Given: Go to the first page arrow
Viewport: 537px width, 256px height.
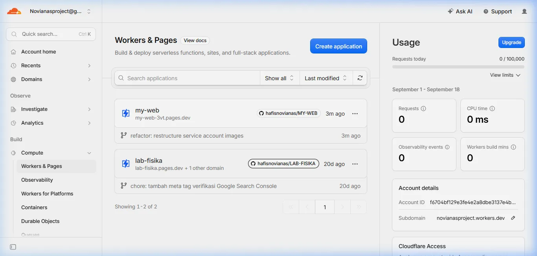Looking at the screenshot, I should click(x=291, y=207).
